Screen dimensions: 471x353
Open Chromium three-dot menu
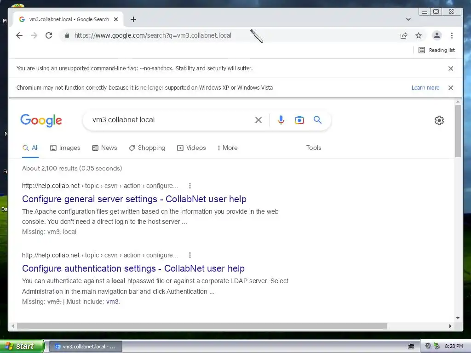click(x=452, y=35)
